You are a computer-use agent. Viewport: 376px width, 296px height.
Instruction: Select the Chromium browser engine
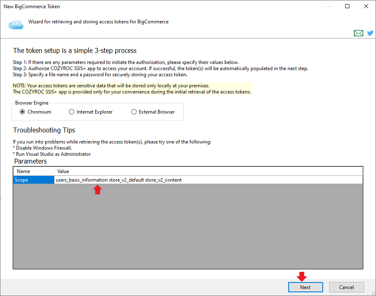(36, 112)
